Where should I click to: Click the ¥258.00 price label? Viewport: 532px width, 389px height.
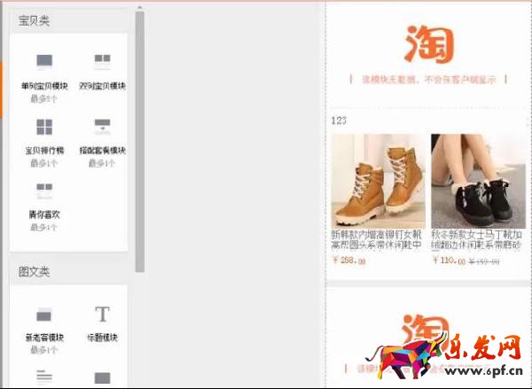click(348, 261)
